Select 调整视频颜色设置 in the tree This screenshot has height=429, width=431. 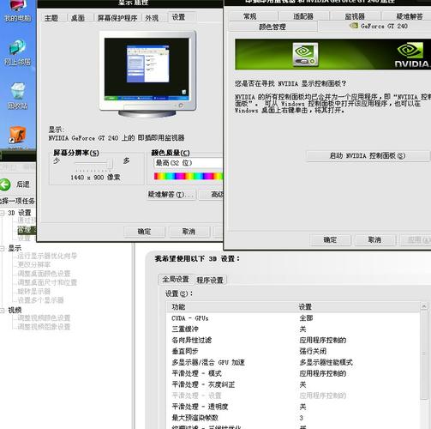click(x=44, y=317)
